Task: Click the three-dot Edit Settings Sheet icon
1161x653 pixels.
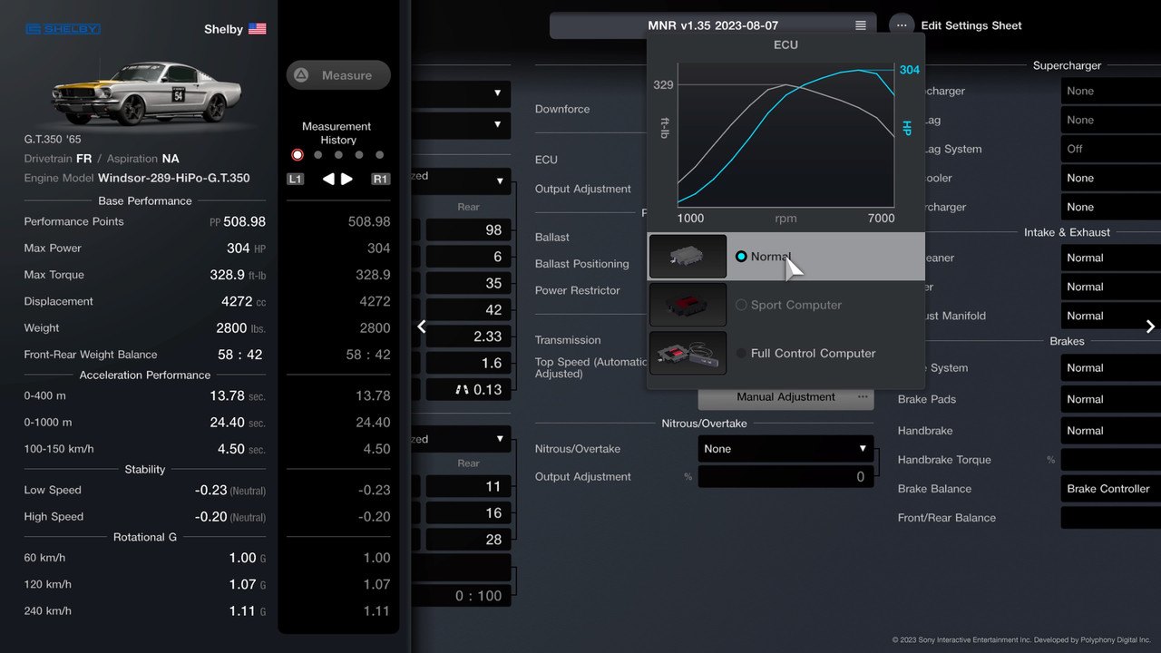Action: [902, 25]
